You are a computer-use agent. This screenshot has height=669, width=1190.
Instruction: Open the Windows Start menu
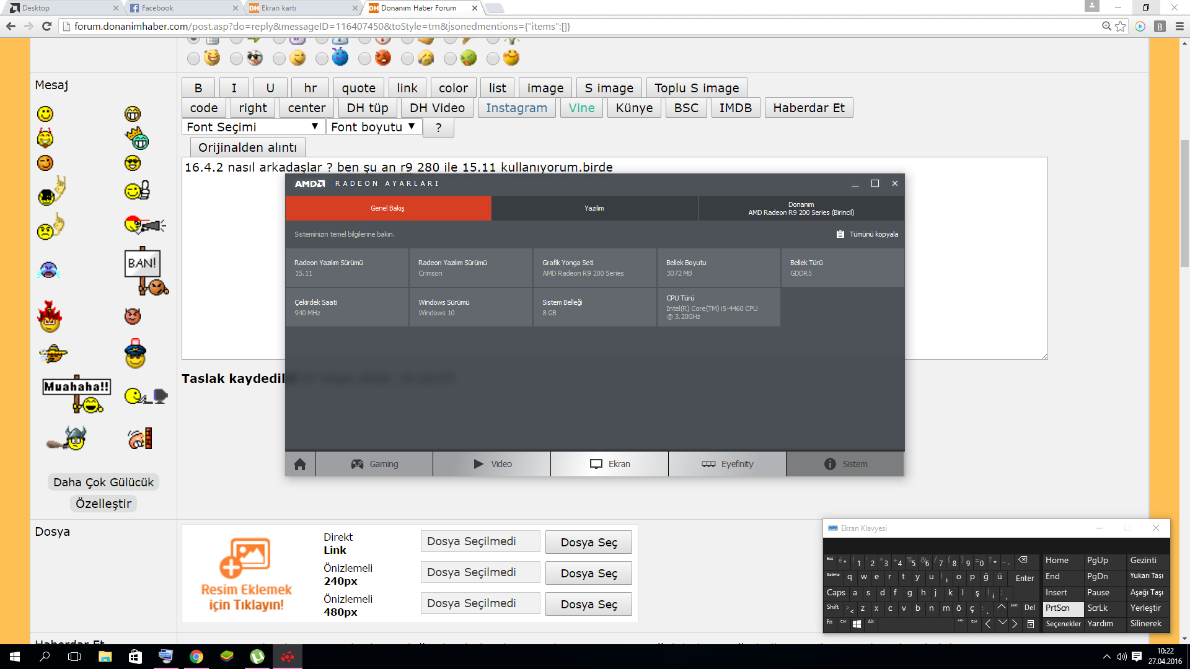[15, 657]
